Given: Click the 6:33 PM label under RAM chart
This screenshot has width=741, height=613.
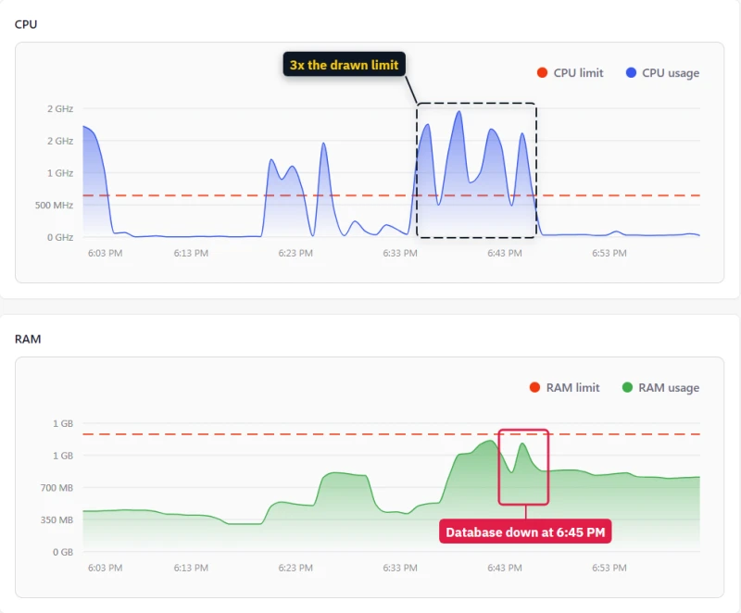Looking at the screenshot, I should click(400, 568).
